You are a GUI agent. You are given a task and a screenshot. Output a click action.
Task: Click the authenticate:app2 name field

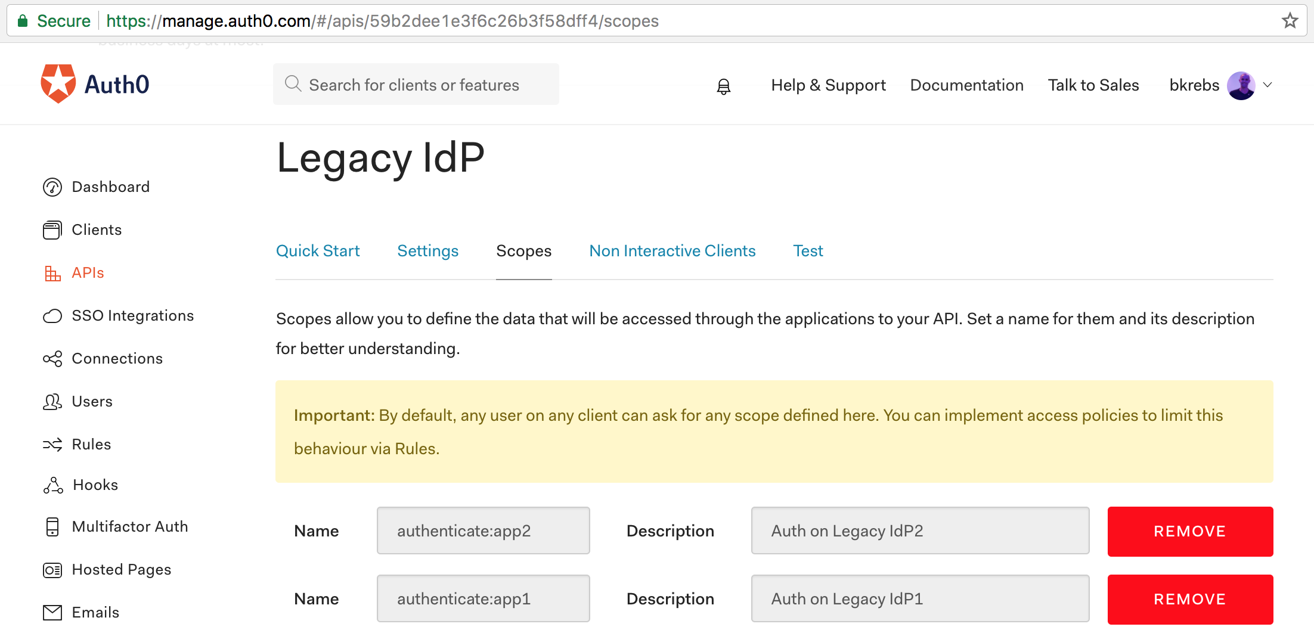pos(484,530)
